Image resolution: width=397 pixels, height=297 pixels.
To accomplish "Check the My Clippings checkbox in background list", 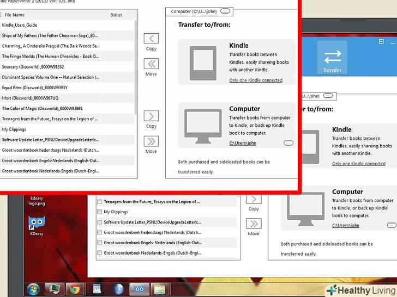I will coord(99,212).
